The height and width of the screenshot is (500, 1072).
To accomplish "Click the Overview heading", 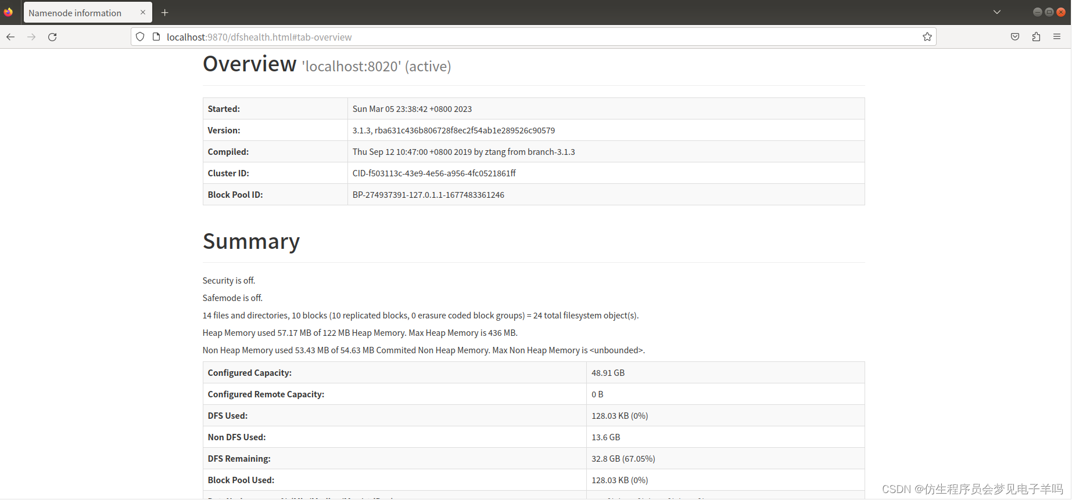I will click(250, 64).
